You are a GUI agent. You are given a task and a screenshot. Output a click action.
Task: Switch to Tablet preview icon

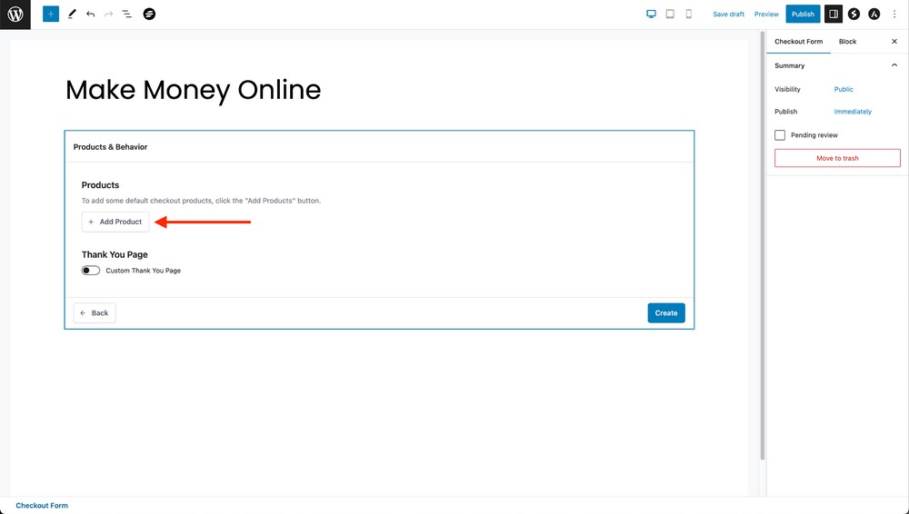pos(670,15)
